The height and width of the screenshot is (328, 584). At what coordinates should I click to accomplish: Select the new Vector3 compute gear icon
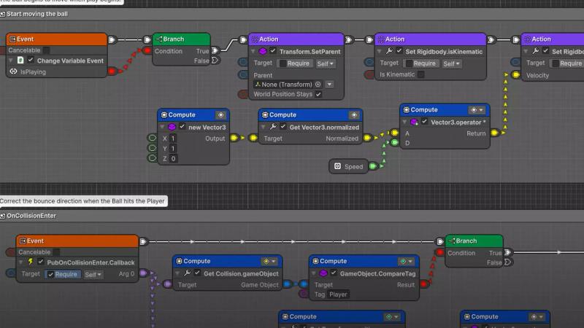point(164,115)
